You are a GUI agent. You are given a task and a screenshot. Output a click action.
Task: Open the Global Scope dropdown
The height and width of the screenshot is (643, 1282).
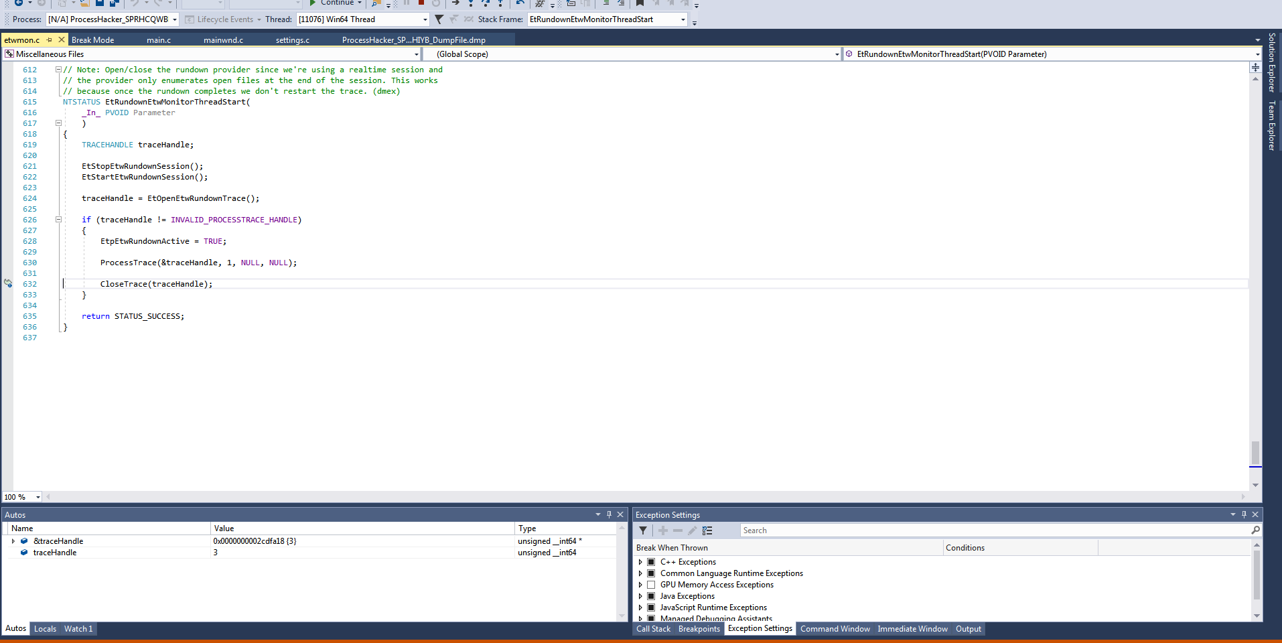pos(837,54)
